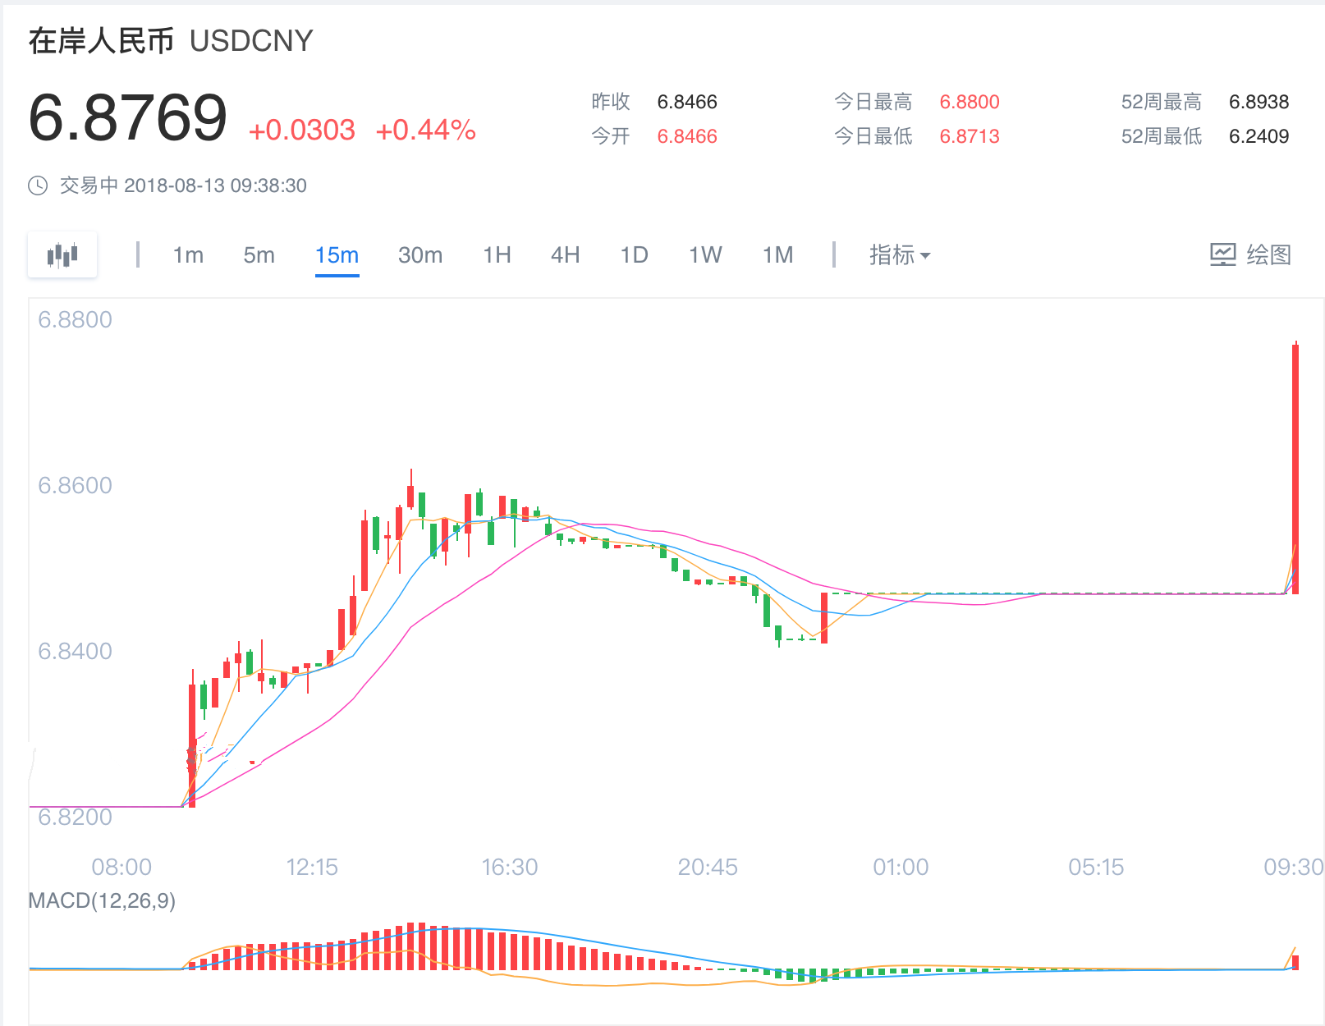This screenshot has width=1325, height=1026.
Task: Click the 6.8400 price axis label
Action: pyautogui.click(x=75, y=651)
